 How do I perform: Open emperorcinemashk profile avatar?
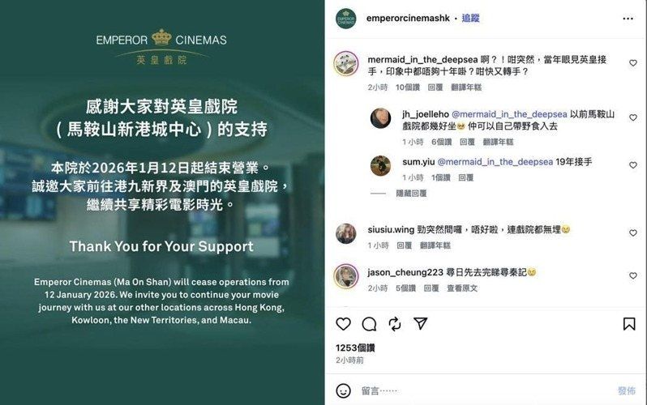pos(345,19)
